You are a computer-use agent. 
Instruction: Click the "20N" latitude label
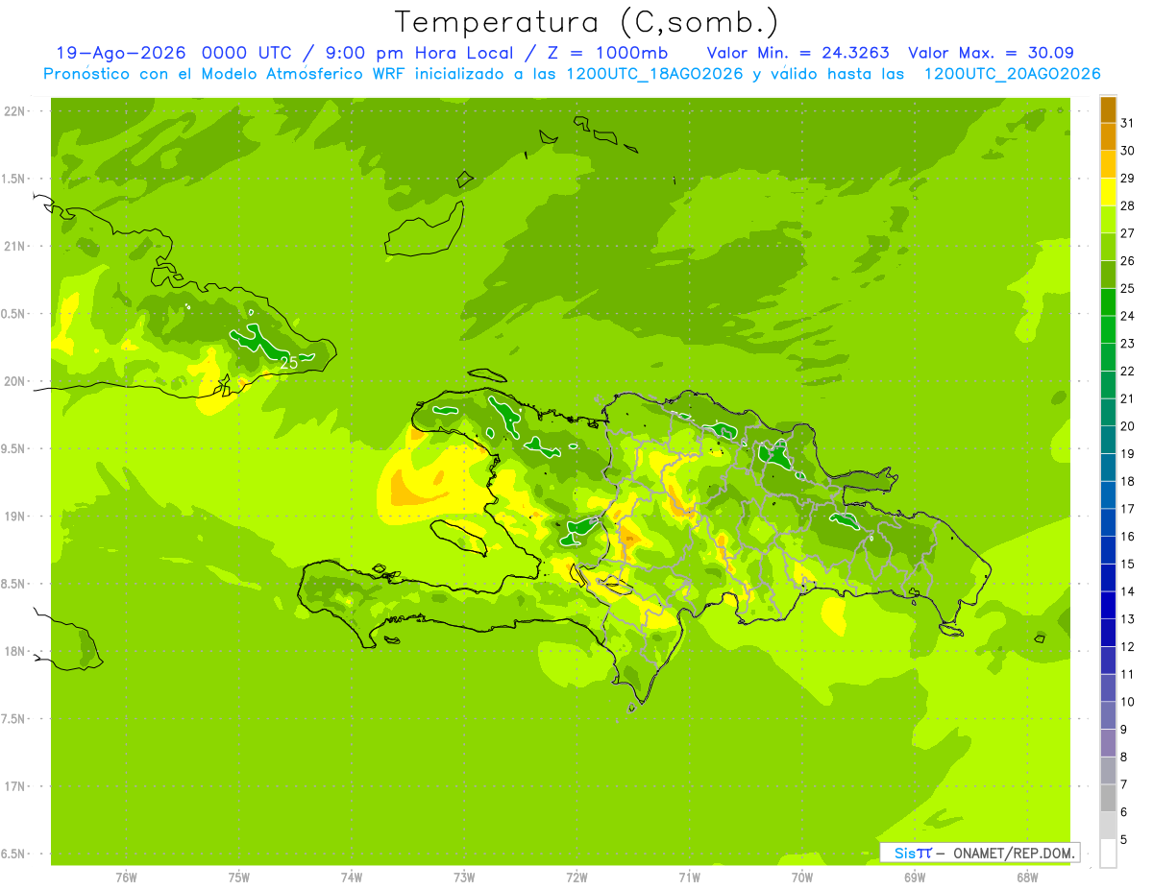pyautogui.click(x=14, y=381)
